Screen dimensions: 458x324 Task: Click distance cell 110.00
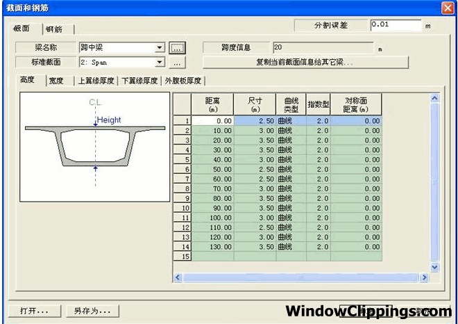pos(212,227)
